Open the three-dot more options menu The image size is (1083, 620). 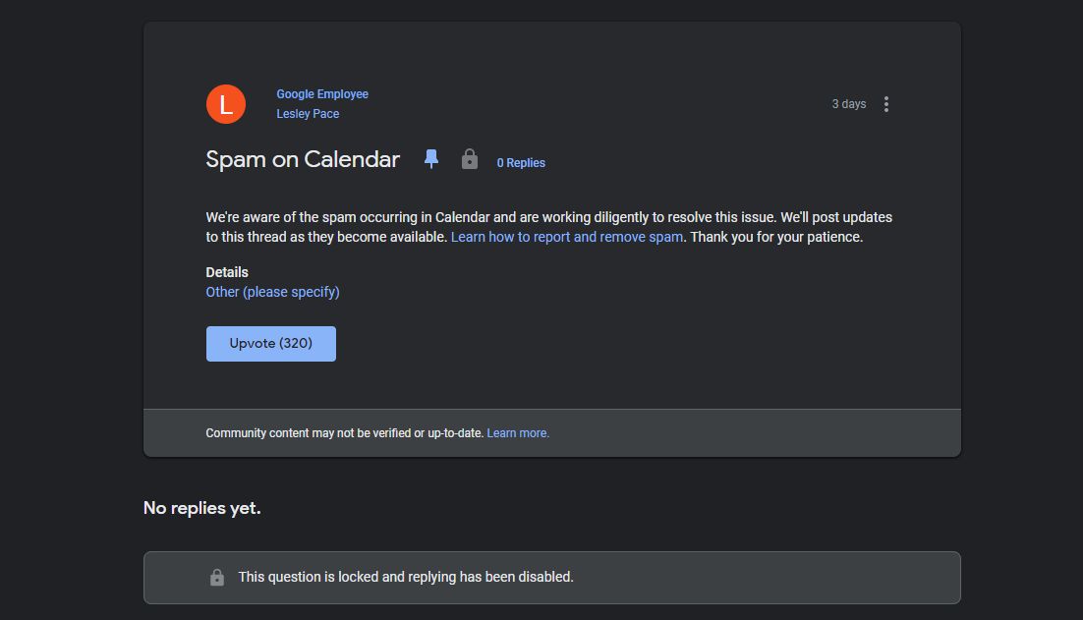pyautogui.click(x=886, y=104)
